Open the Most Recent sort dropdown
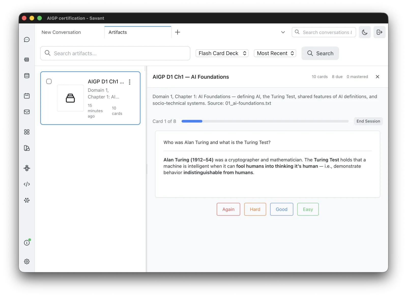The width and height of the screenshot is (407, 297). point(275,53)
